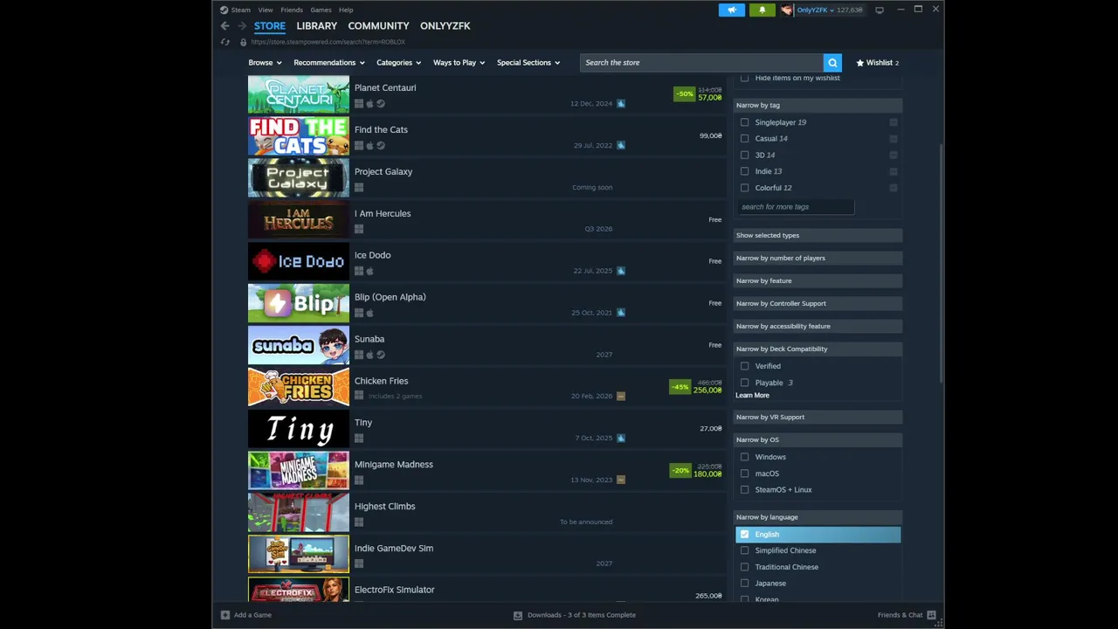The height and width of the screenshot is (629, 1118).
Task: Click the search for more tags field
Action: coord(795,207)
